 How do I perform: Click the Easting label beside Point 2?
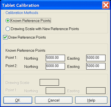(74, 66)
